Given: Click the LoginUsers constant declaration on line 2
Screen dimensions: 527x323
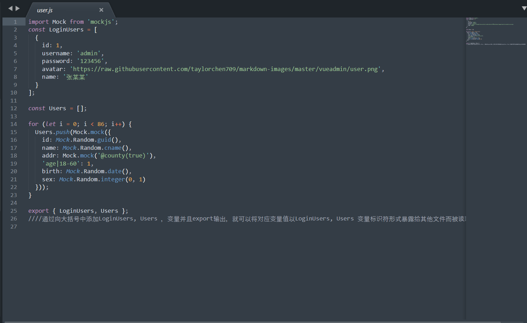Looking at the screenshot, I should coord(66,30).
